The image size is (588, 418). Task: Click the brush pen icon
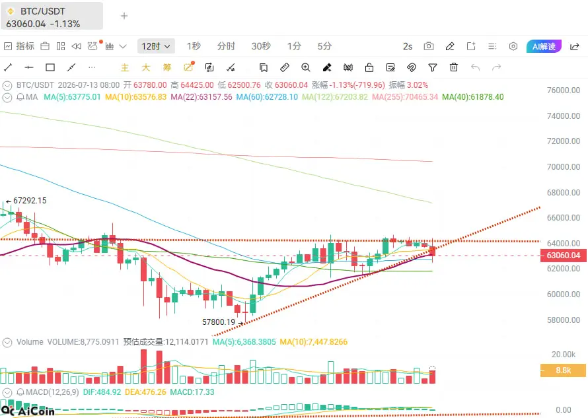click(x=327, y=67)
